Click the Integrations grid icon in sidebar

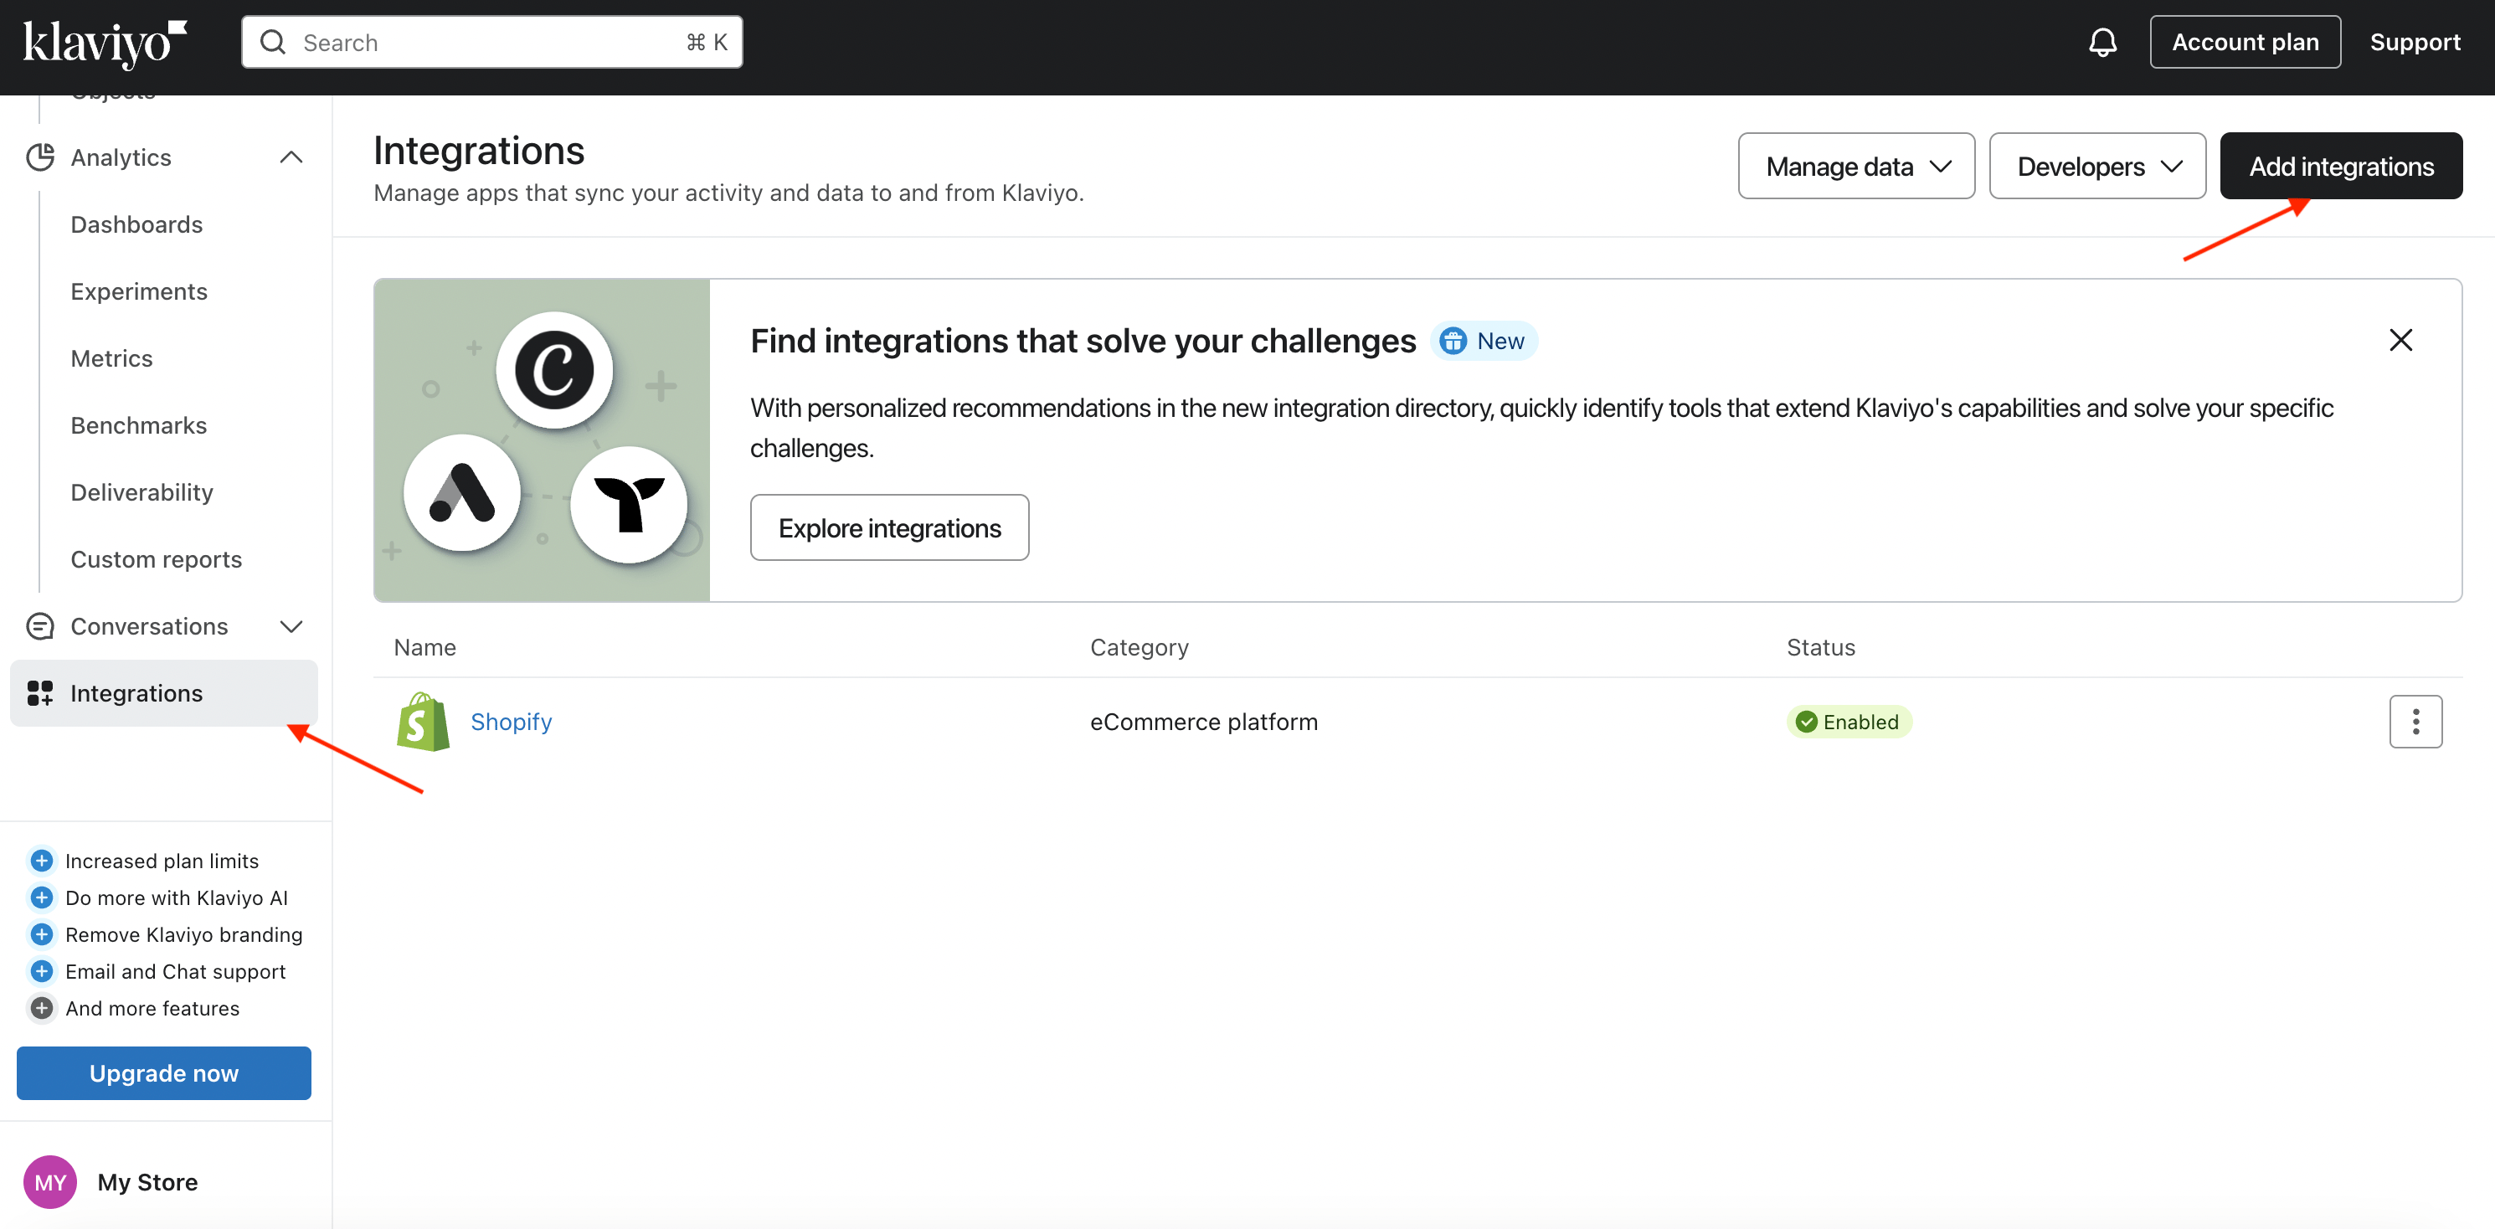[x=39, y=693]
